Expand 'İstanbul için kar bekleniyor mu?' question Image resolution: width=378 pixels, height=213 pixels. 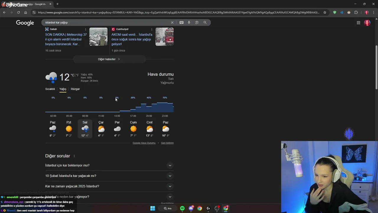(x=109, y=165)
